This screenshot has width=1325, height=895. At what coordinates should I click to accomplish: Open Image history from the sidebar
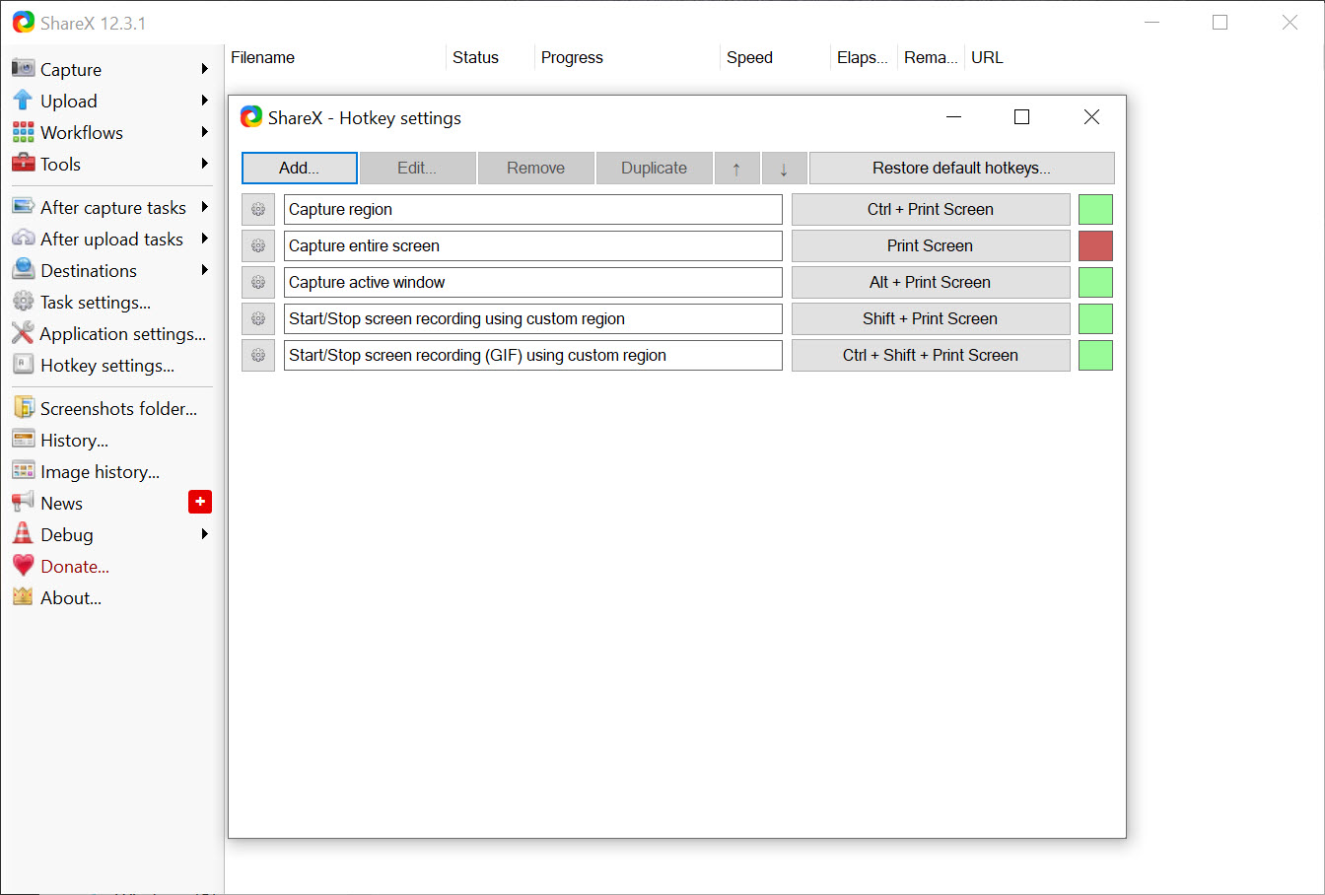click(99, 472)
